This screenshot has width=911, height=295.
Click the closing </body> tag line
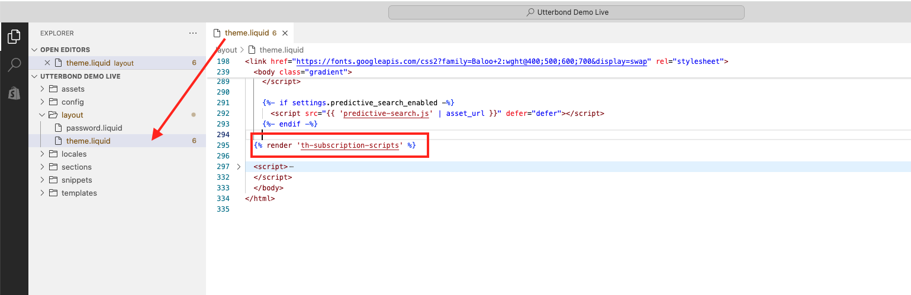tap(269, 188)
